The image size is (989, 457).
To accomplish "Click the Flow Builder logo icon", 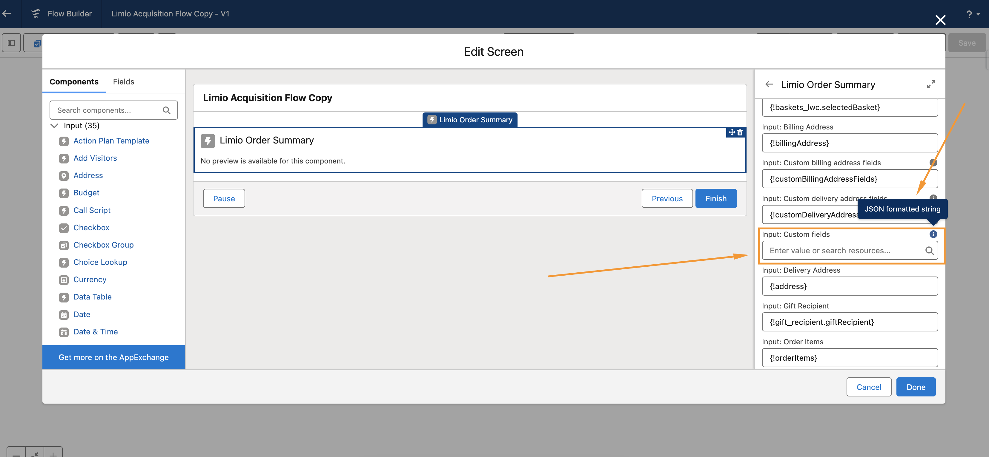I will 36,14.
